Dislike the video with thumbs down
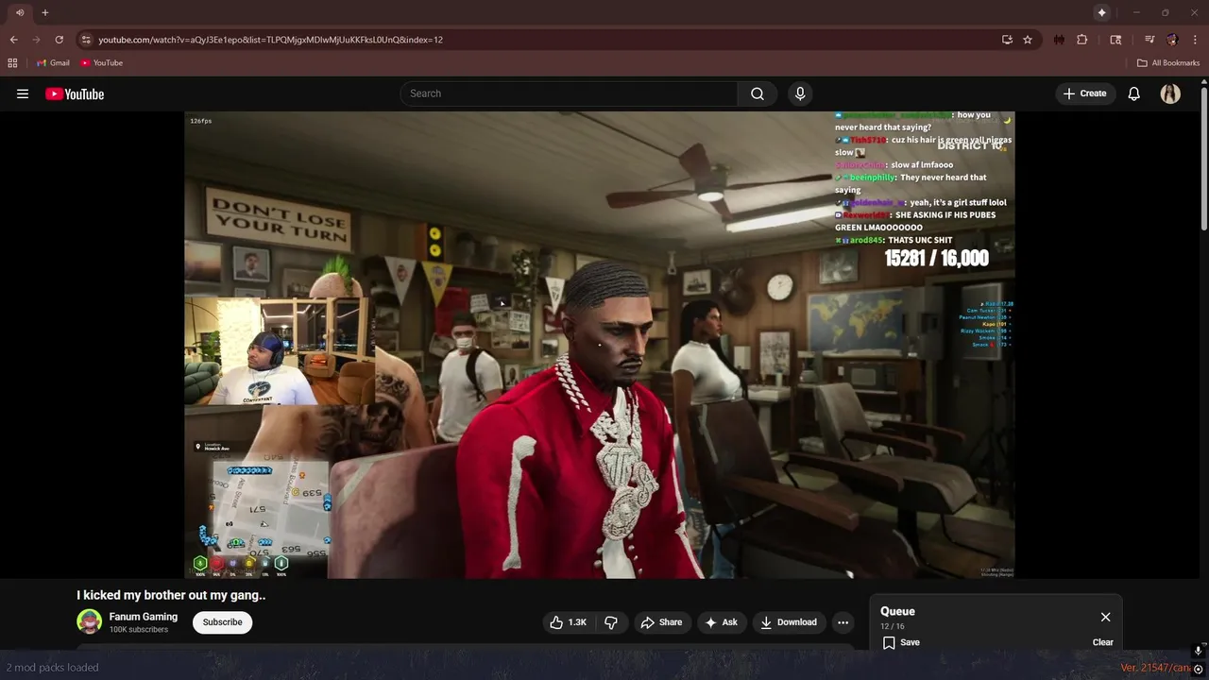The image size is (1209, 680). pos(611,622)
